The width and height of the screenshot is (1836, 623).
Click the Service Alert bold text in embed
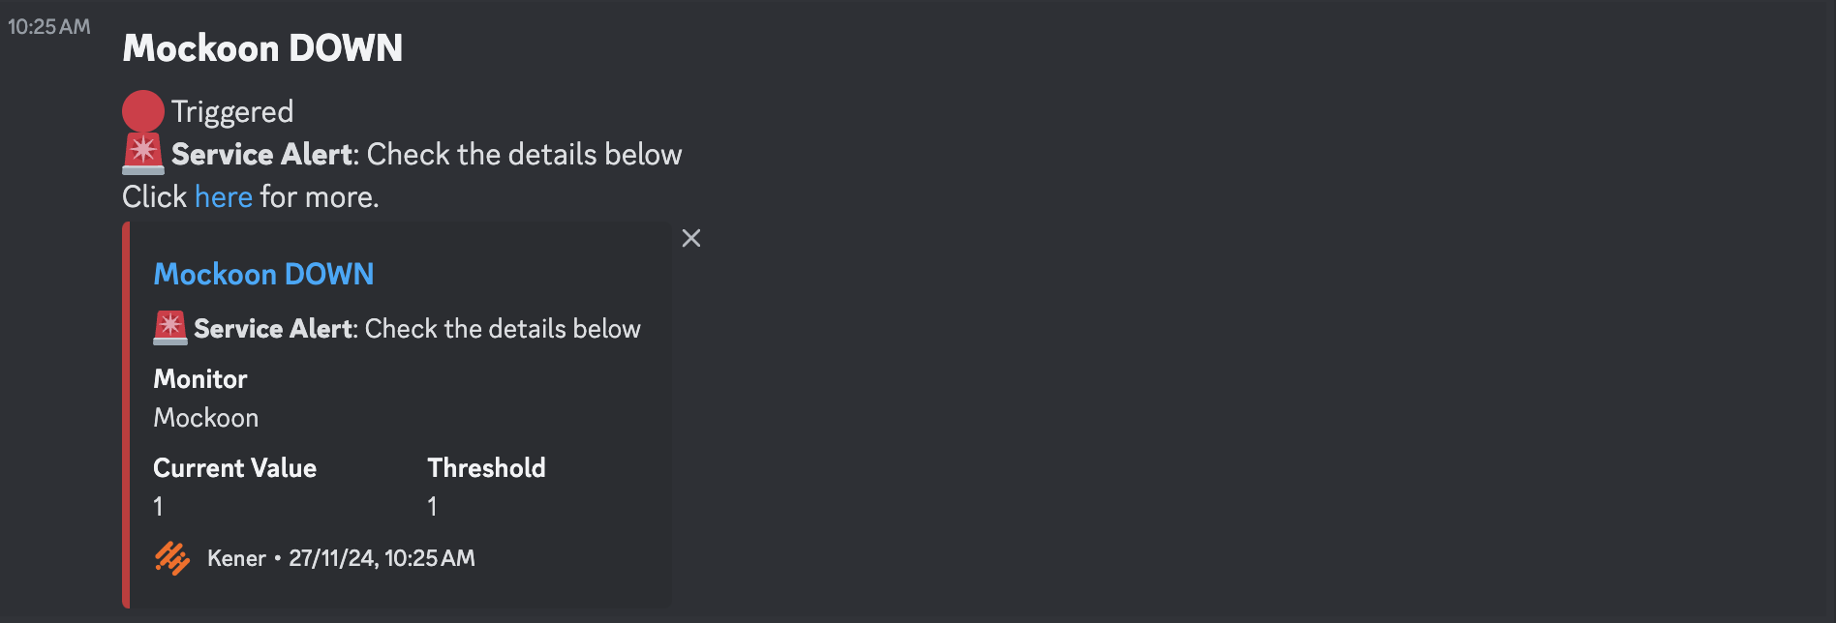(x=273, y=328)
